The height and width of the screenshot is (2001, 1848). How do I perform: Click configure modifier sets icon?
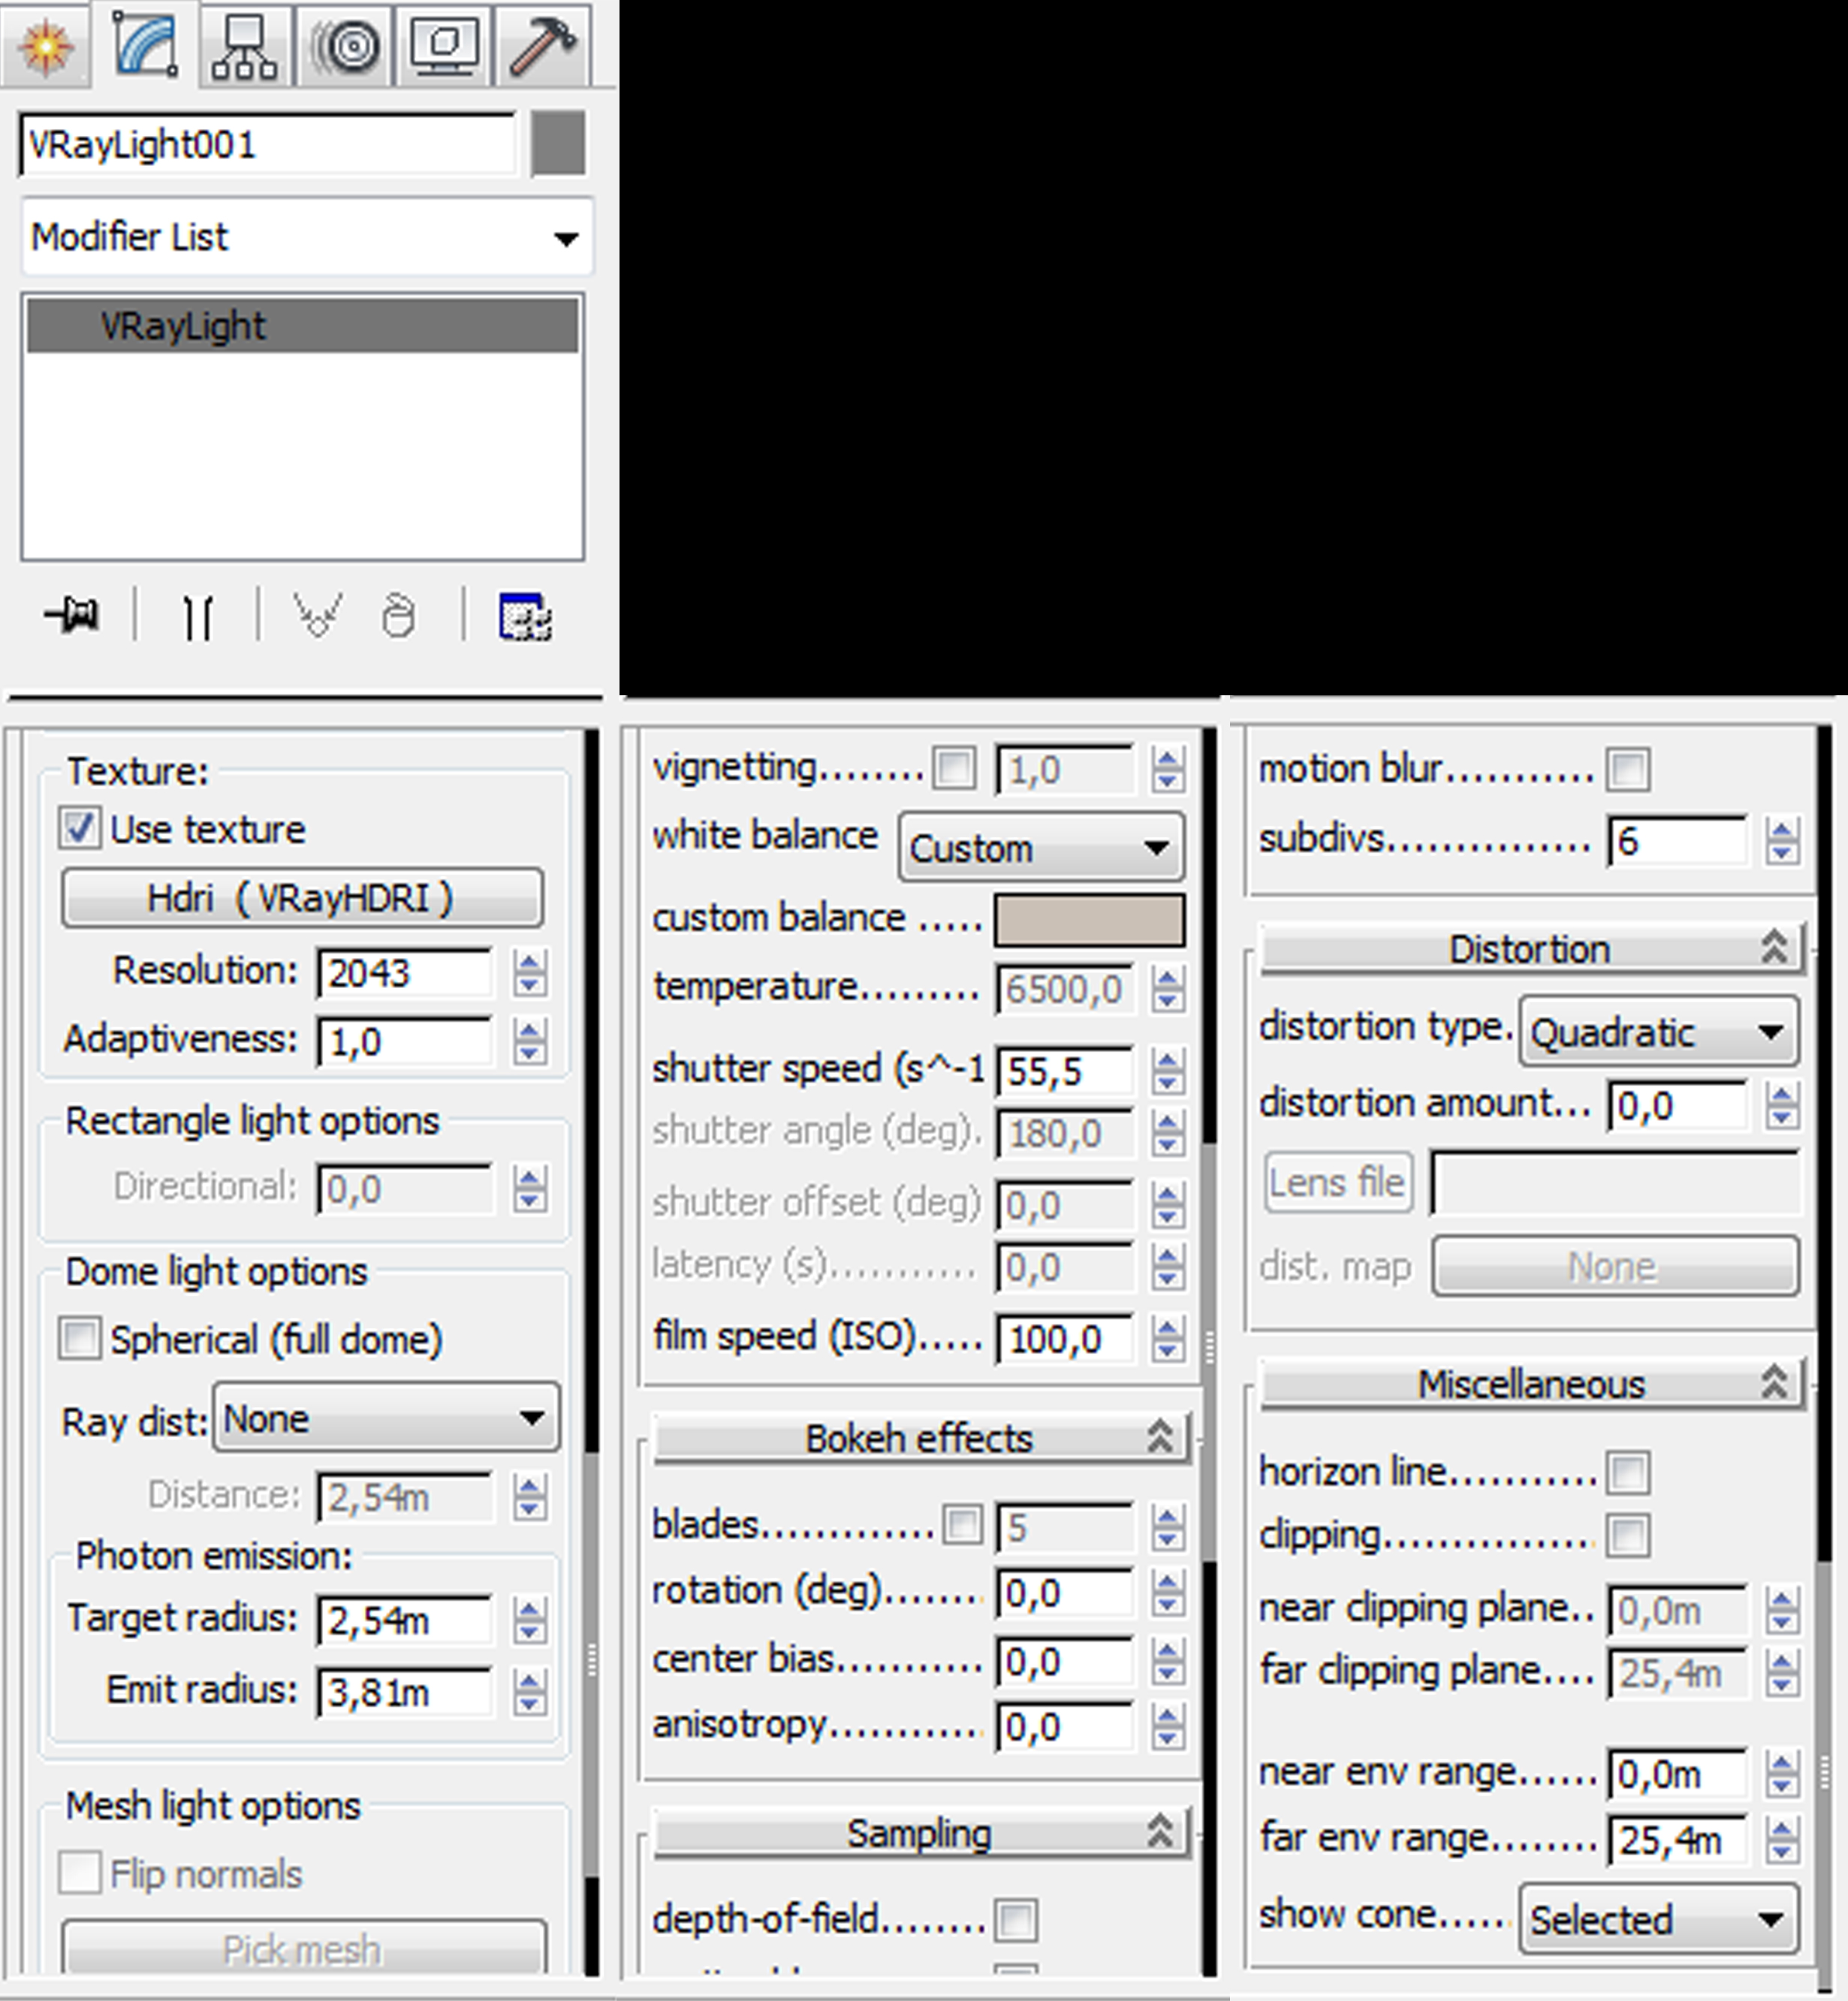[525, 616]
